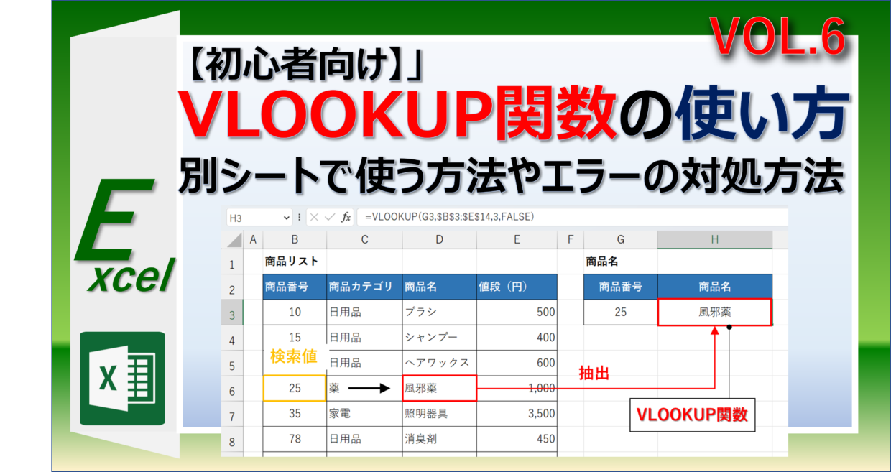This screenshot has width=891, height=472.
Task: Click cell E8 with value 450
Action: (517, 439)
